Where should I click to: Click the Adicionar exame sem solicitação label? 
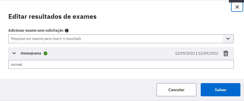pyautogui.click(x=36, y=31)
